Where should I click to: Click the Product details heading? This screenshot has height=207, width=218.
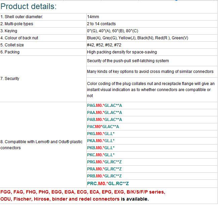[29, 6]
